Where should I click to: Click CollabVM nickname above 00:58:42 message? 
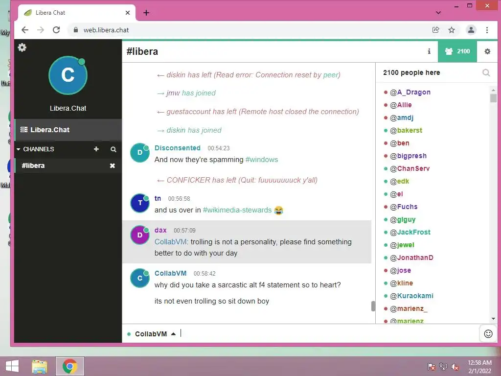pyautogui.click(x=170, y=273)
